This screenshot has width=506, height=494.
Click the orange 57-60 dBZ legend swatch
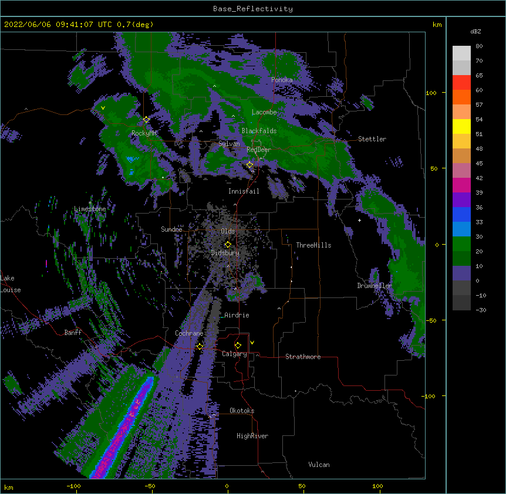461,97
